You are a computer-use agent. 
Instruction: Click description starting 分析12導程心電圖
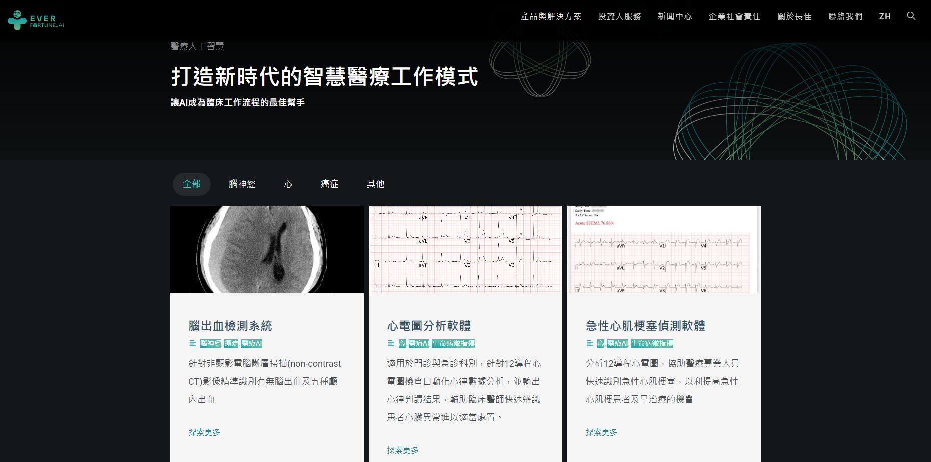coord(663,381)
